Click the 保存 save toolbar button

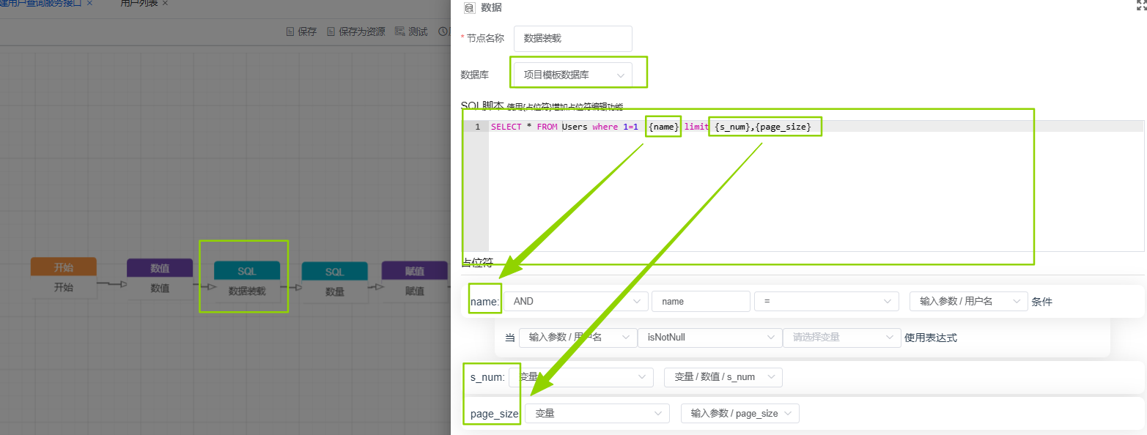pyautogui.click(x=301, y=31)
